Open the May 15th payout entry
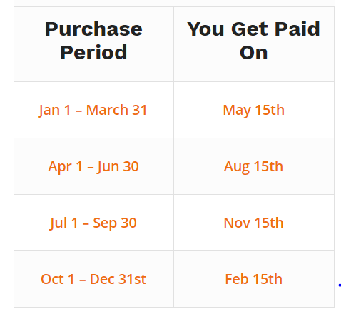Image resolution: width=341 pixels, height=314 pixels. point(253,111)
